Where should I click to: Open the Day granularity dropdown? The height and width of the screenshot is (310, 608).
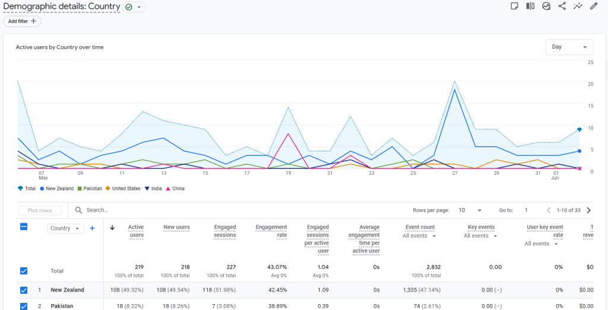coord(569,47)
